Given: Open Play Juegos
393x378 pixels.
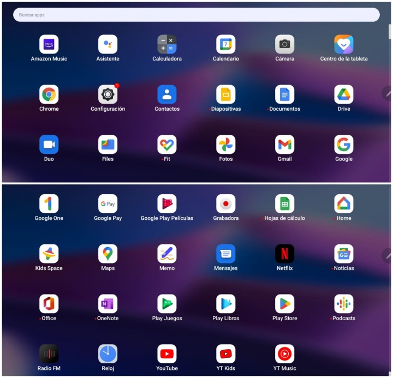Looking at the screenshot, I should point(167,304).
